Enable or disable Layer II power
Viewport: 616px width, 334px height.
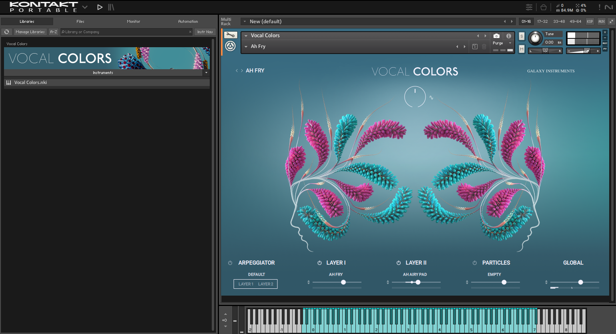(399, 263)
